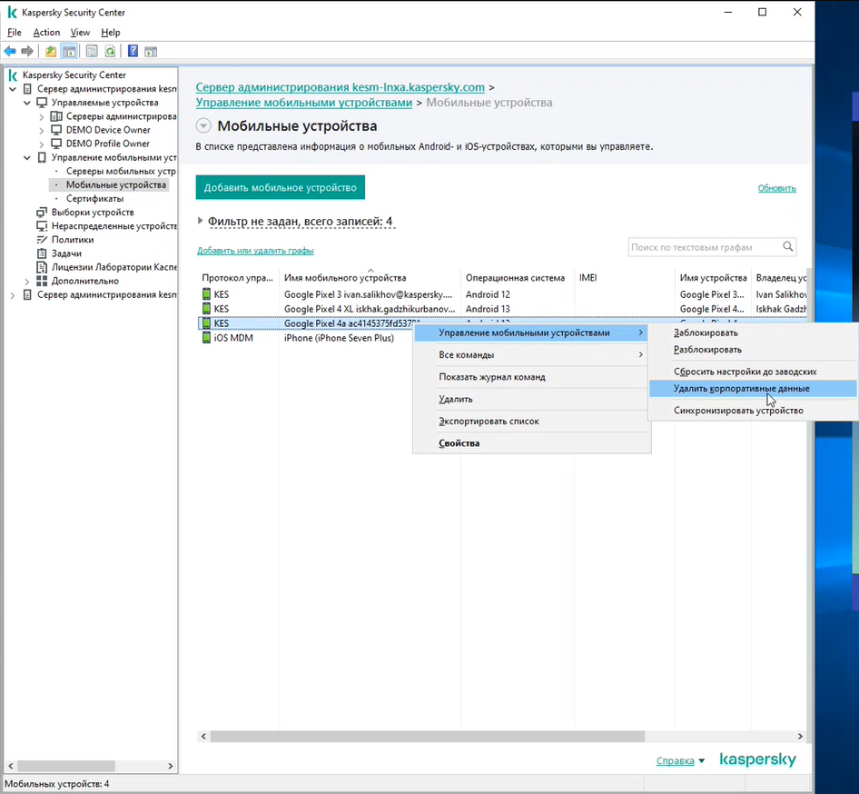
Task: Click Добавить или удалить графы link
Action: pos(255,251)
